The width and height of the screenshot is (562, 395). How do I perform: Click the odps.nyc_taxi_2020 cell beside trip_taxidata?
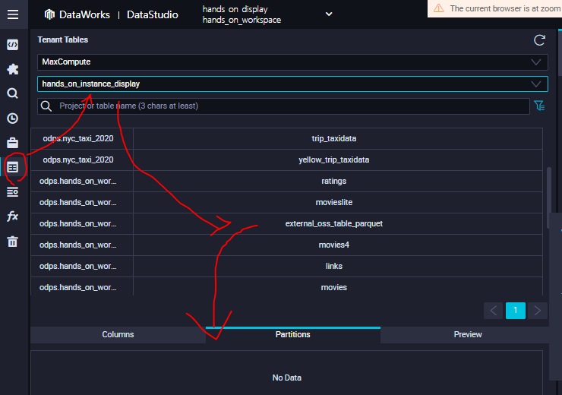point(82,139)
